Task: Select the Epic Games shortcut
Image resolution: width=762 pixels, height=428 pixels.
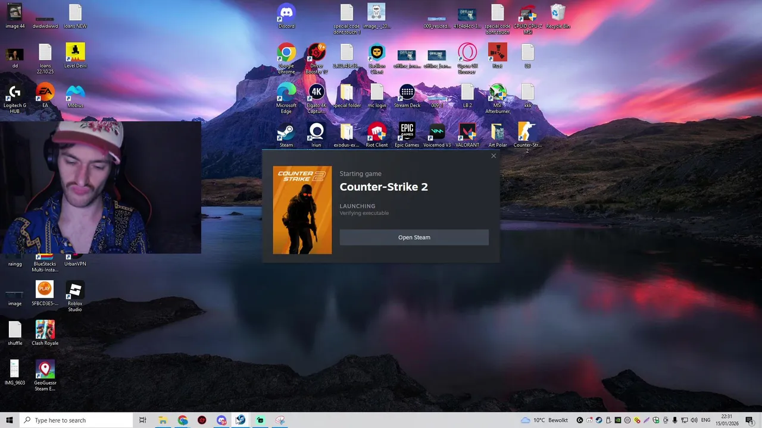Action: point(407,135)
